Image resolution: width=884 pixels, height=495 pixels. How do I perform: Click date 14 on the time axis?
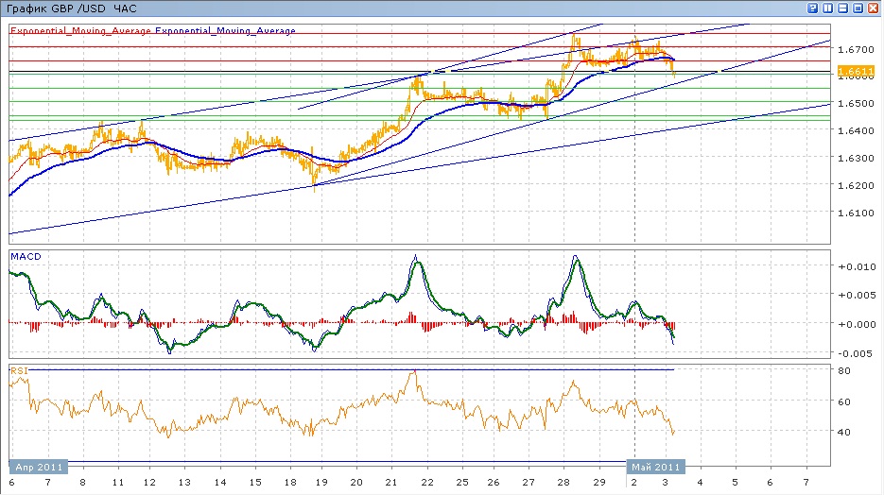tap(219, 482)
